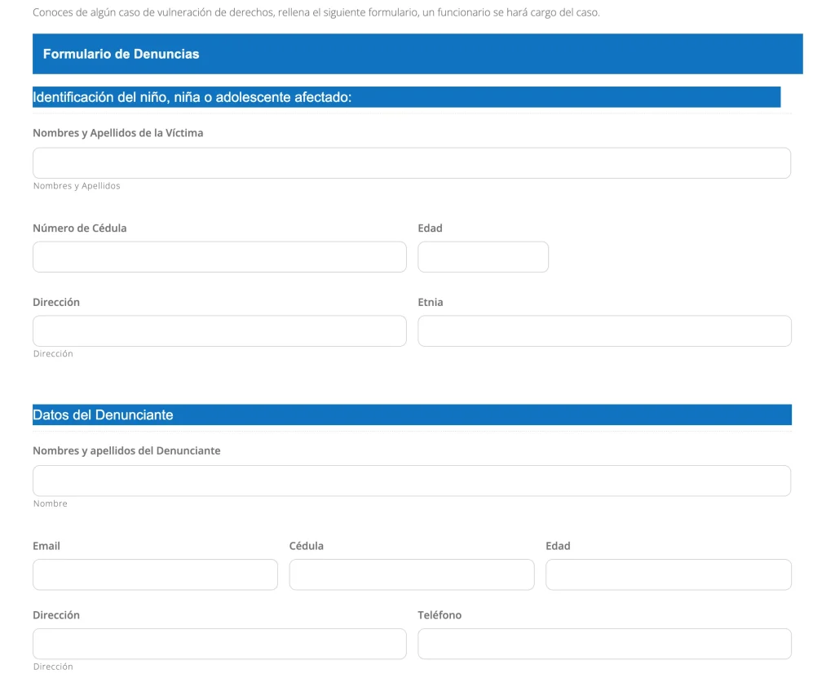835x696 pixels.
Task: Click the victim's full name input field
Action: (411, 163)
